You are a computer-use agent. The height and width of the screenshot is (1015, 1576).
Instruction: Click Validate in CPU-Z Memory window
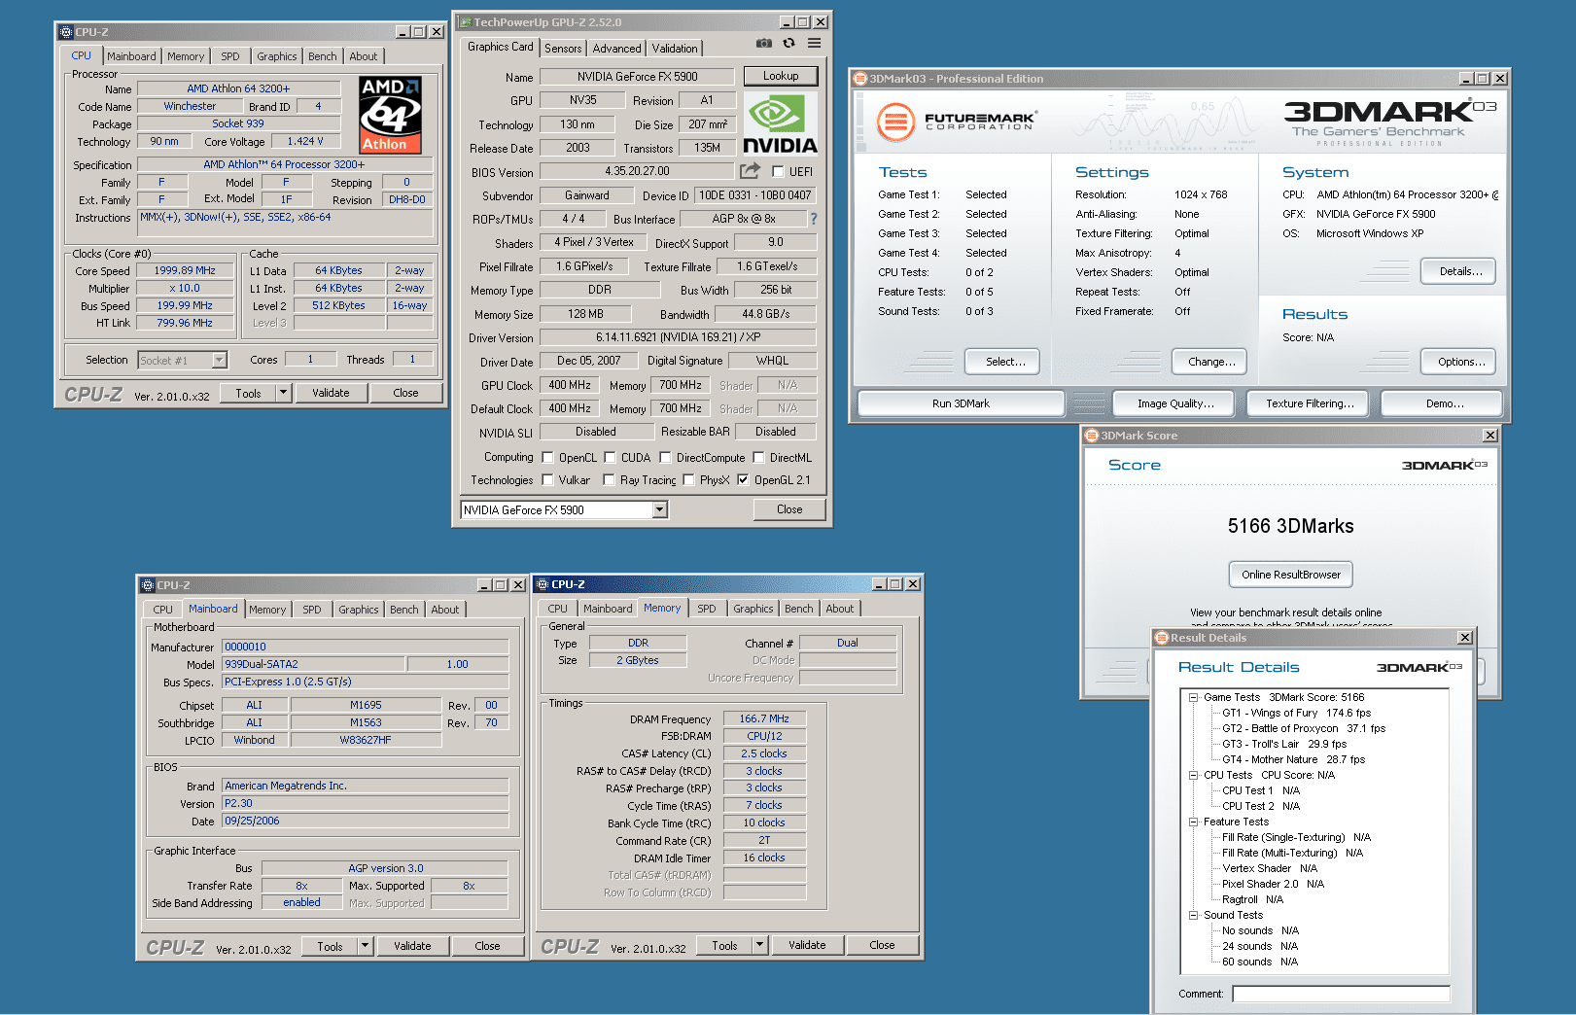pos(807,945)
